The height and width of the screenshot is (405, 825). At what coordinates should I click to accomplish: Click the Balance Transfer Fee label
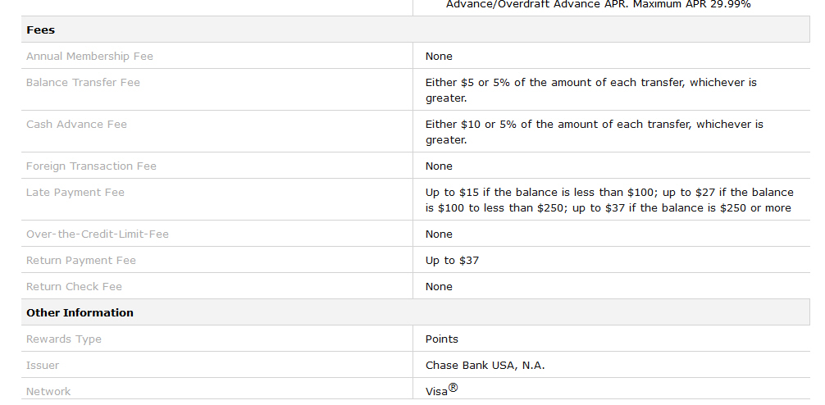(x=83, y=83)
